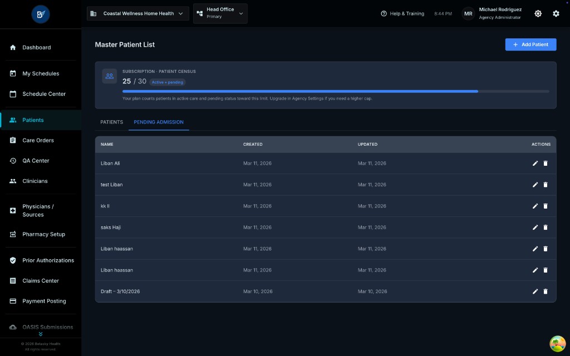The height and width of the screenshot is (356, 570).
Task: Switch to the PATIENTS tab
Action: point(111,122)
